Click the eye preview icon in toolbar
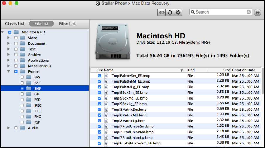This screenshot has height=148, width=265. pos(162,12)
